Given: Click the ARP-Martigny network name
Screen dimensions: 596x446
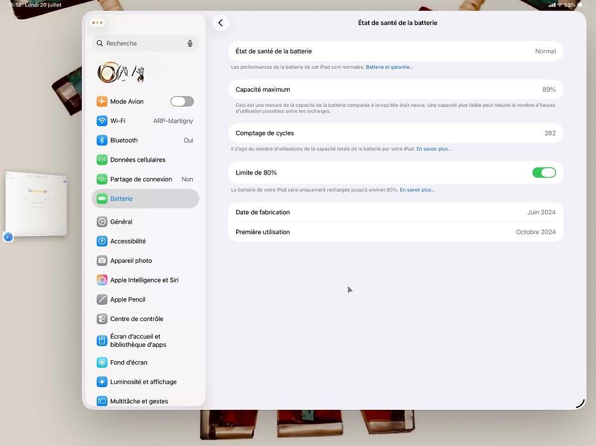Looking at the screenshot, I should pyautogui.click(x=173, y=121).
